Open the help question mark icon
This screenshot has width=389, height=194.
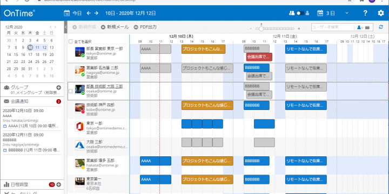click(365, 13)
